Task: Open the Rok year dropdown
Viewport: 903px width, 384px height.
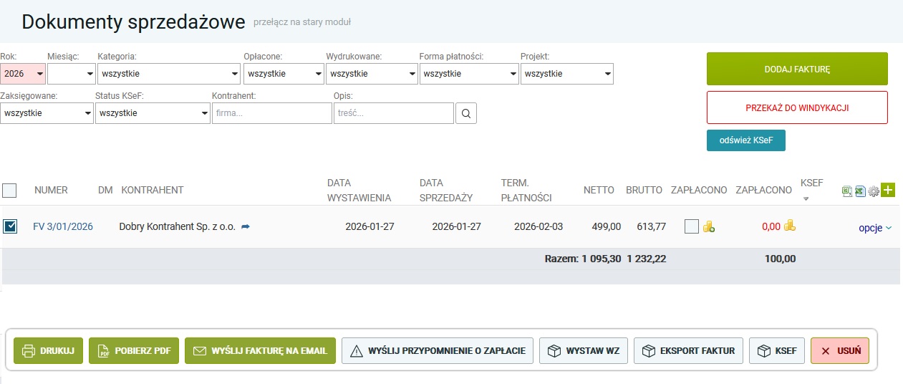Action: [x=23, y=74]
